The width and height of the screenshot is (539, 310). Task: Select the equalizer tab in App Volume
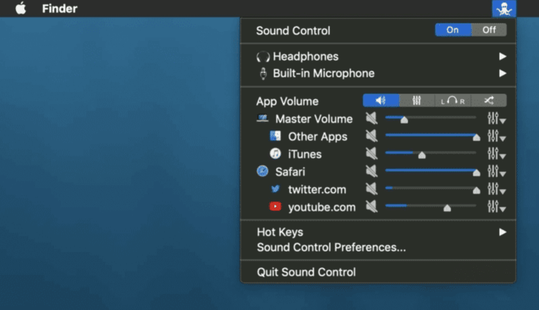417,100
